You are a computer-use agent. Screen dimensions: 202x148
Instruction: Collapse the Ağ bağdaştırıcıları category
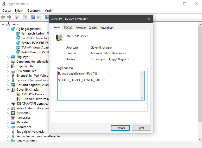coord(8,29)
